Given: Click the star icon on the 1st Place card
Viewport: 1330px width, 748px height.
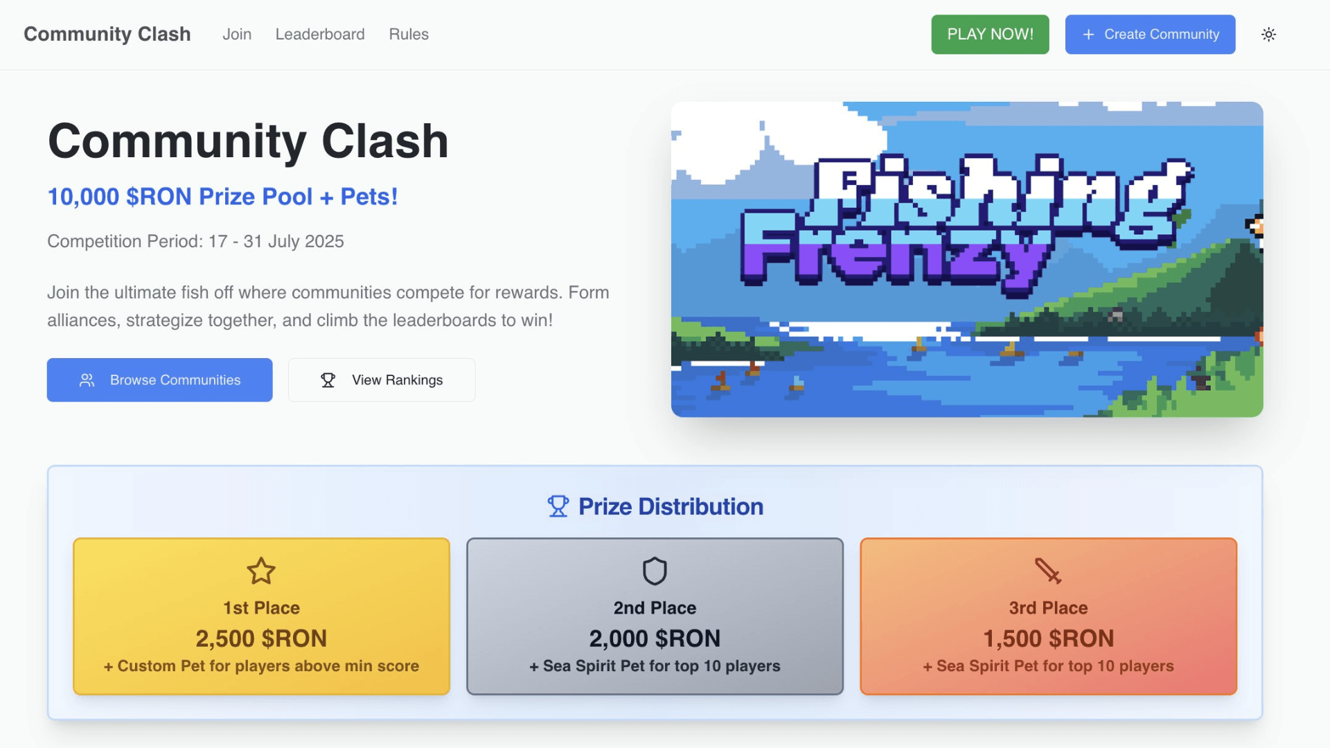Looking at the screenshot, I should click(x=260, y=571).
